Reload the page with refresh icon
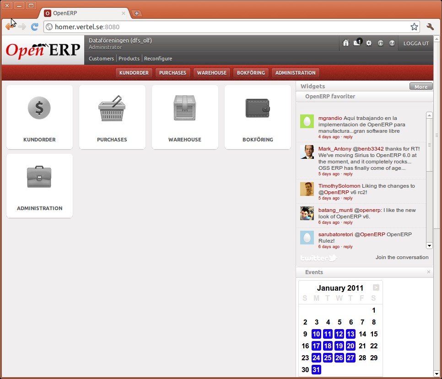Screen dimensions: 442x379 pos(34,27)
